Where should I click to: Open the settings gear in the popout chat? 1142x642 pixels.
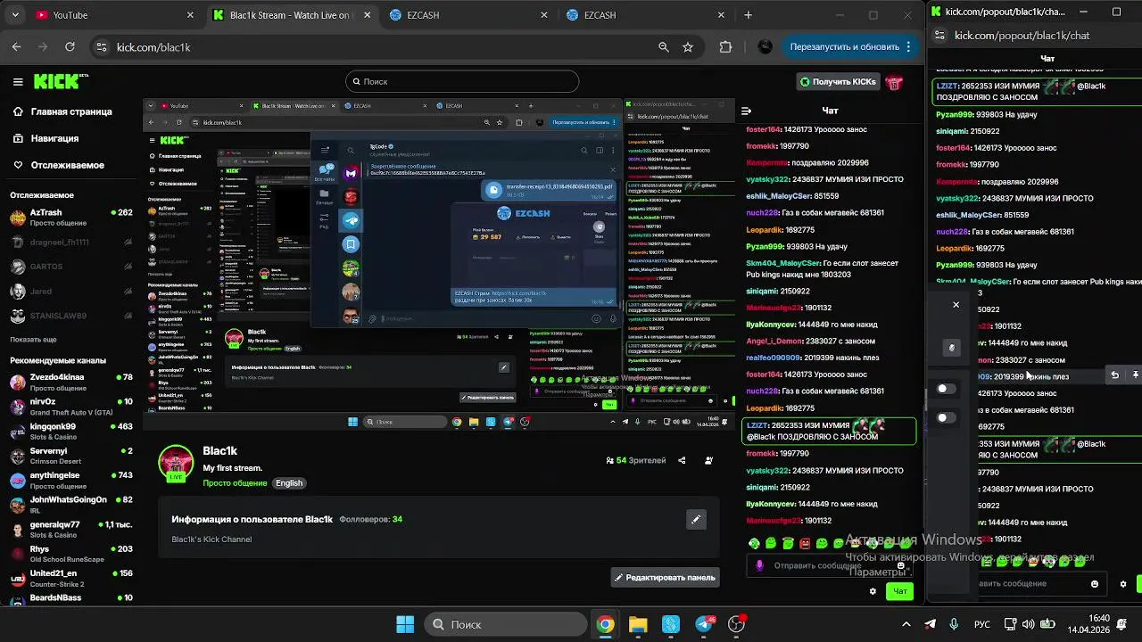(x=1123, y=584)
